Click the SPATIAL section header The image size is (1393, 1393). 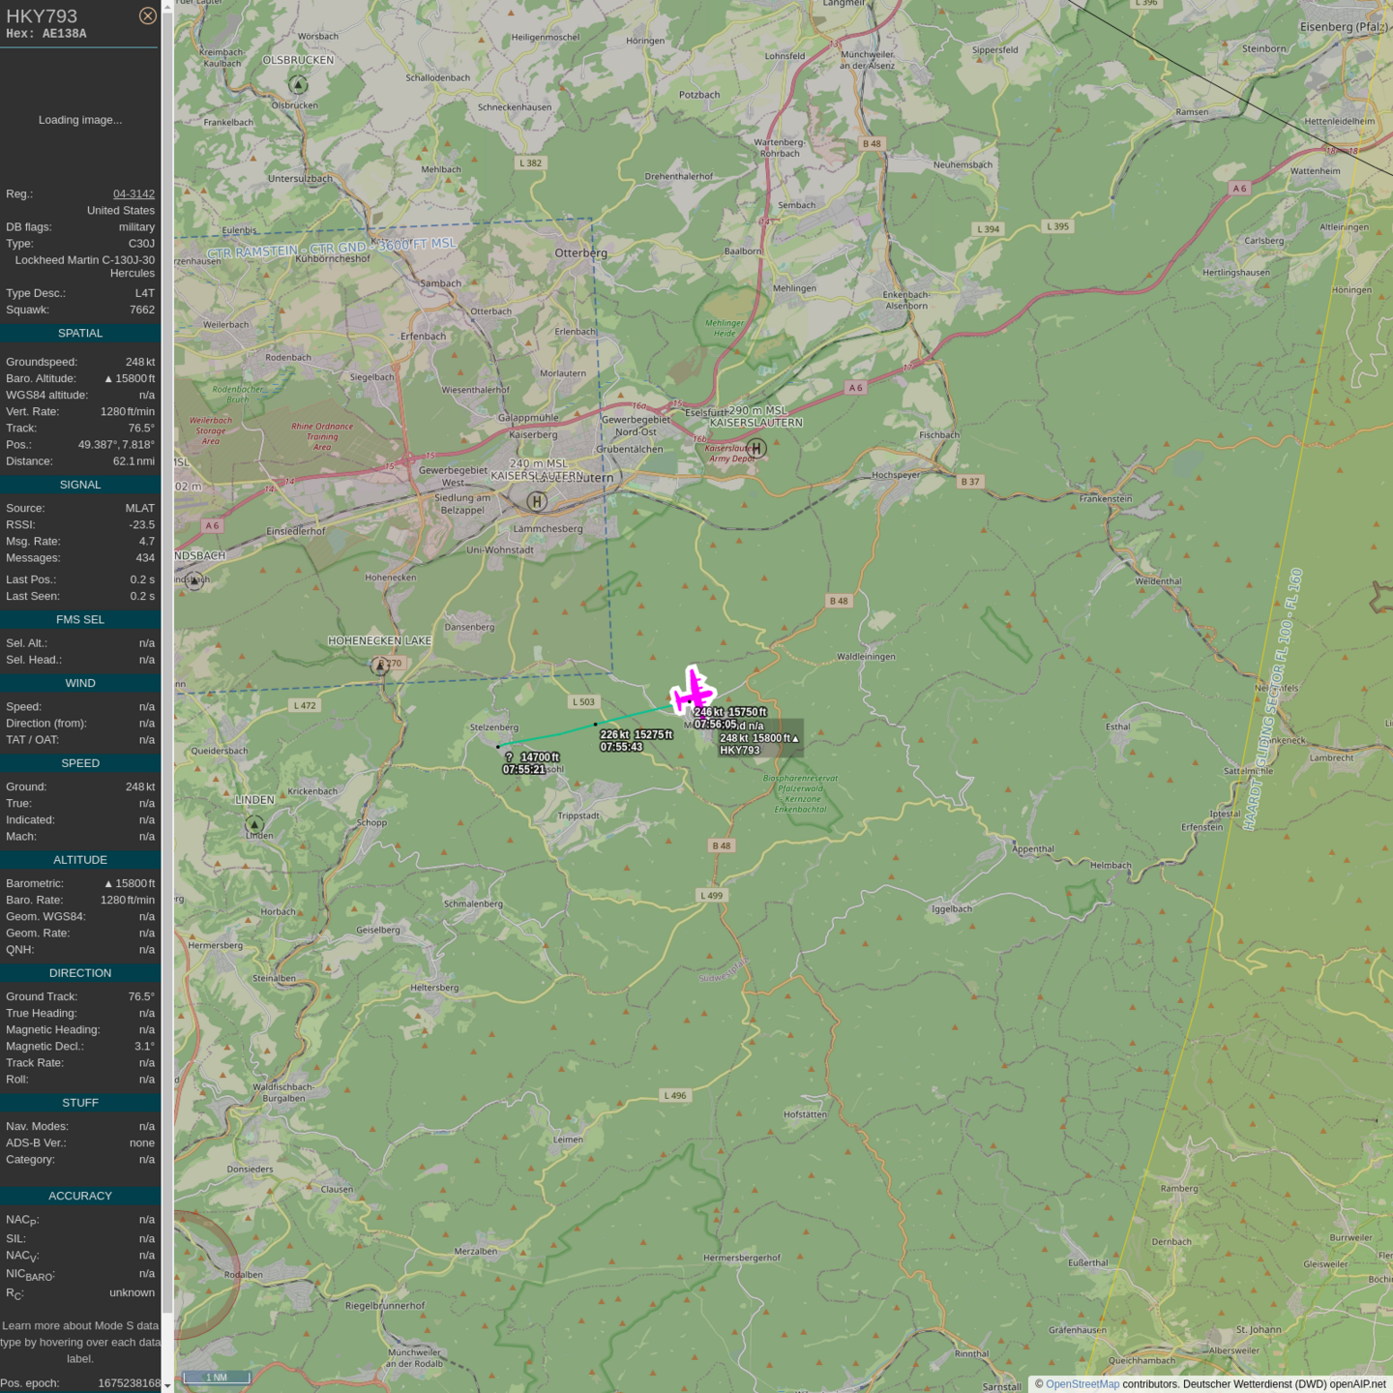coord(80,333)
